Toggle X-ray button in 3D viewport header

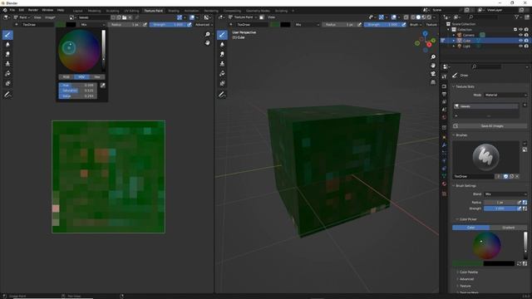tap(406, 17)
